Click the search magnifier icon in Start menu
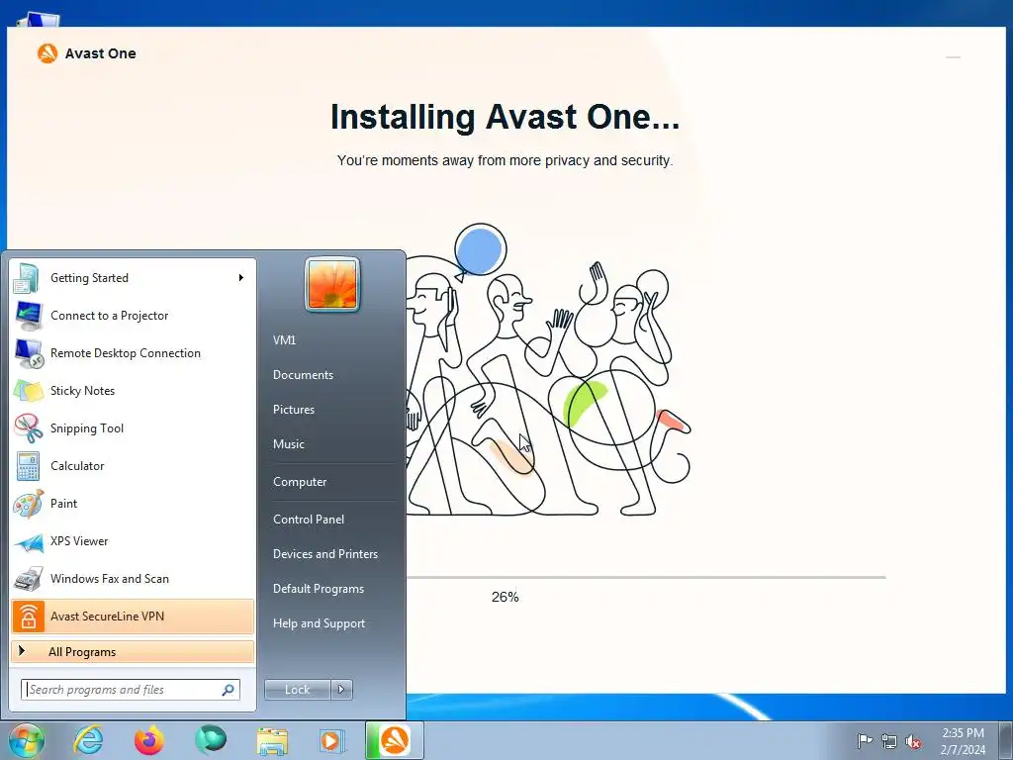 click(229, 690)
